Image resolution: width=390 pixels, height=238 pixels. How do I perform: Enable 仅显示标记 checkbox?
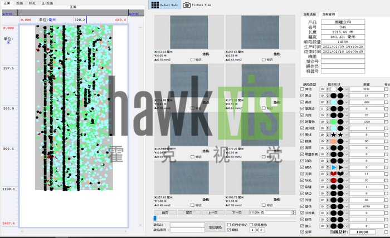(x=229, y=225)
